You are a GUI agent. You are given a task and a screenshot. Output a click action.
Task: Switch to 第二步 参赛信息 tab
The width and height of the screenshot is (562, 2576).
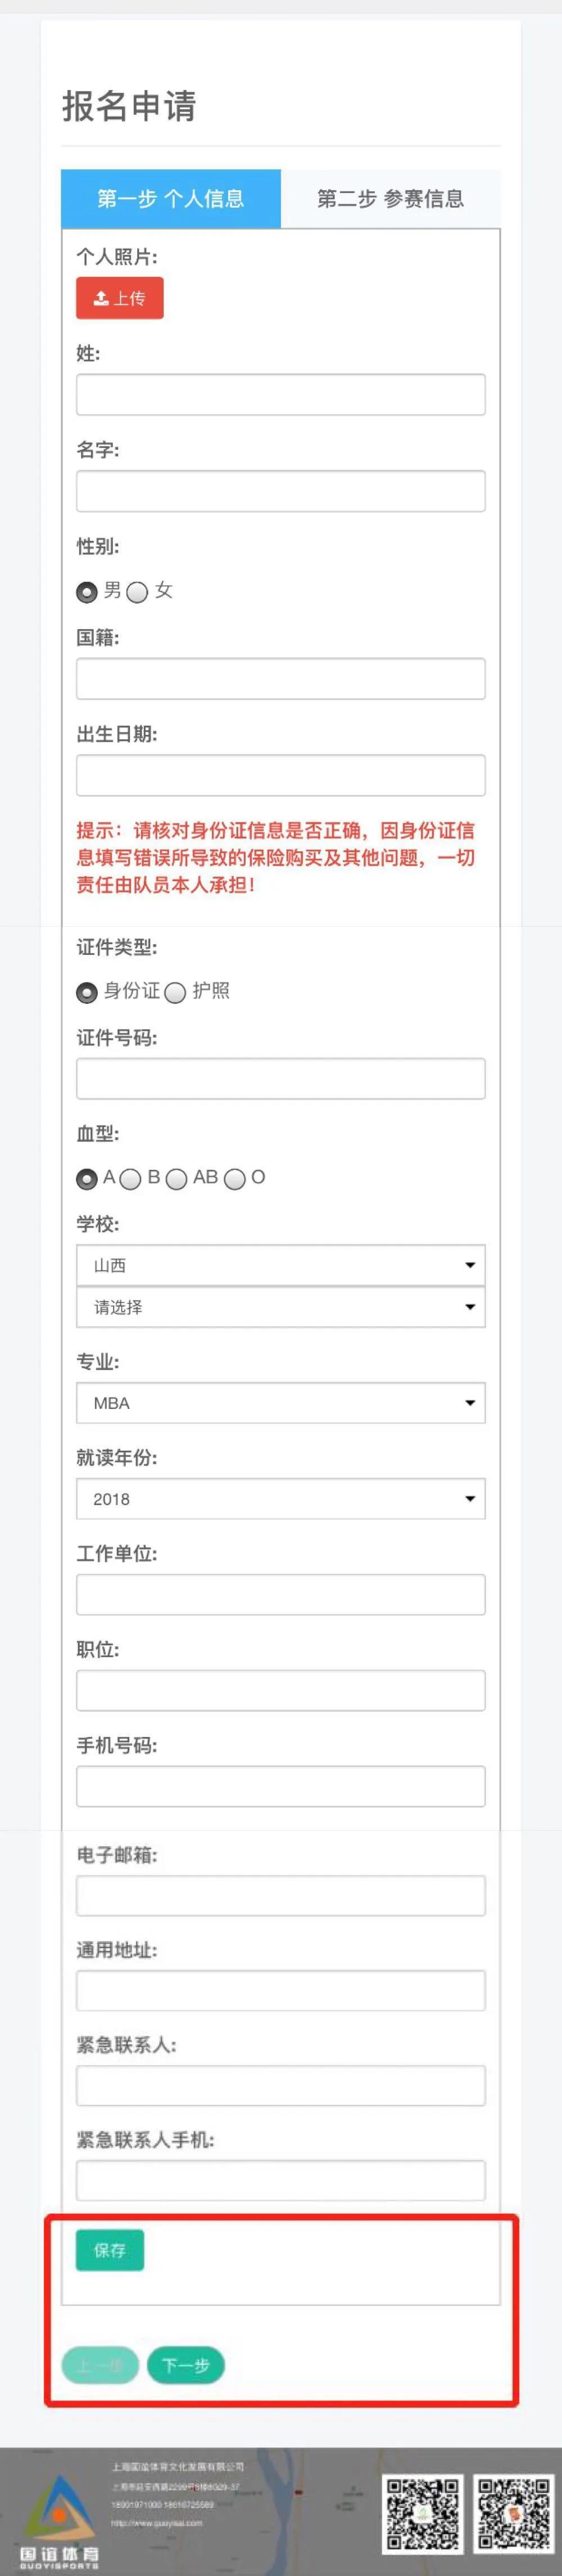(390, 199)
